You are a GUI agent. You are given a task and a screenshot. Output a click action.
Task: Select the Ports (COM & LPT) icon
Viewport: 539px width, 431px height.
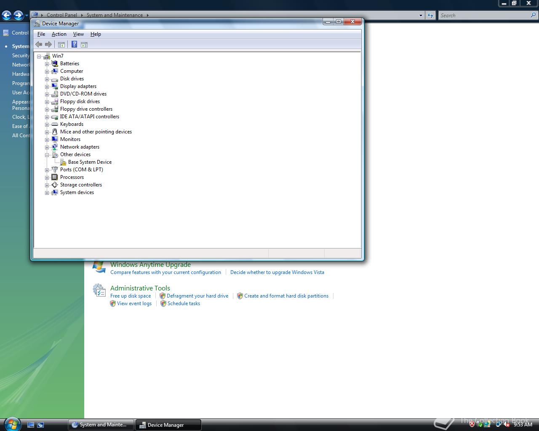(54, 170)
